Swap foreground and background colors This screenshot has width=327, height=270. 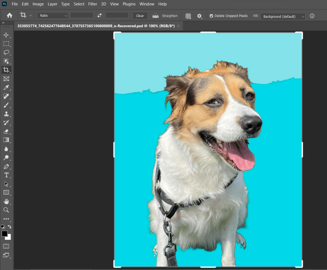(x=10, y=227)
